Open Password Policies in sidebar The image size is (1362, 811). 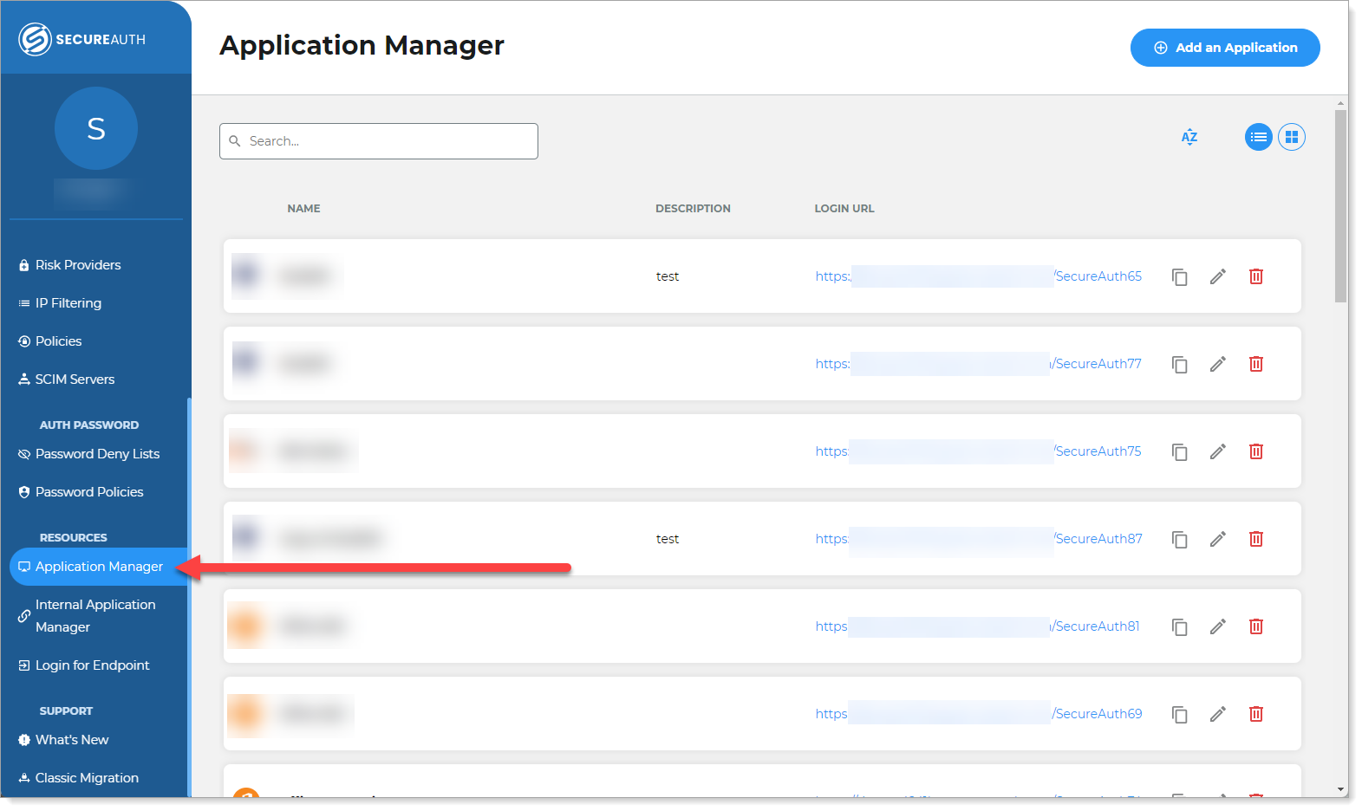click(81, 492)
